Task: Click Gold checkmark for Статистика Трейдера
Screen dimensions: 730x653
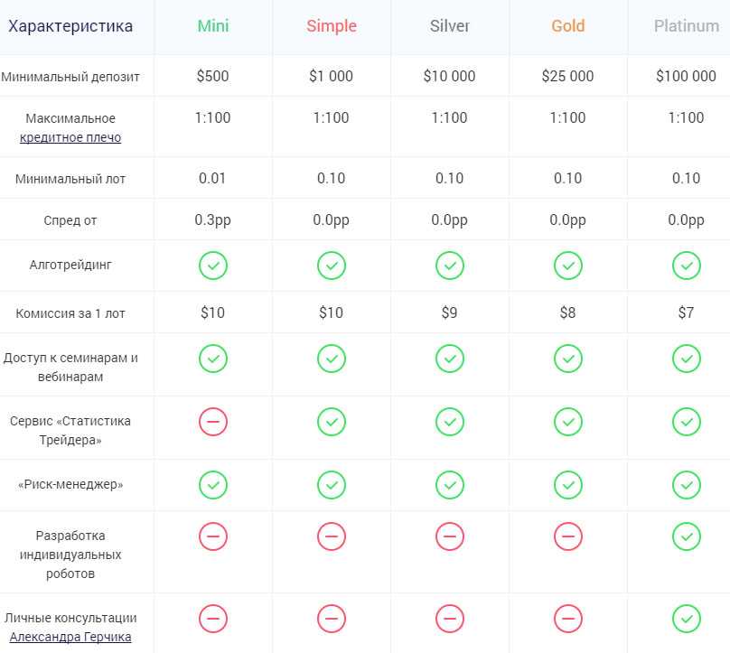Action: pos(568,421)
